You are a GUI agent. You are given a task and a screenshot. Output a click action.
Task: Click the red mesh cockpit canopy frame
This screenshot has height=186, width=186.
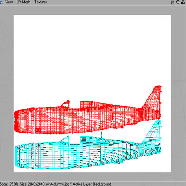65,104
